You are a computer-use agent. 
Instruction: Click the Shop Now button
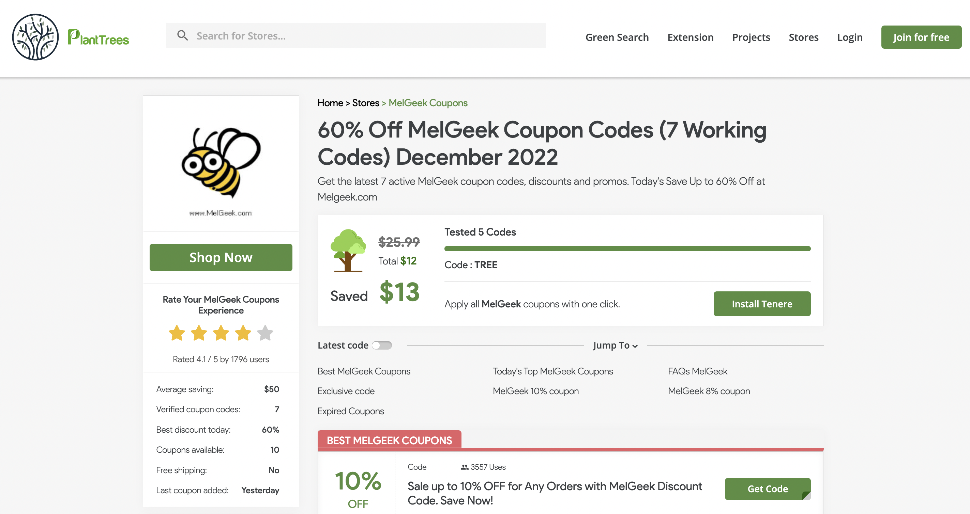[221, 258]
